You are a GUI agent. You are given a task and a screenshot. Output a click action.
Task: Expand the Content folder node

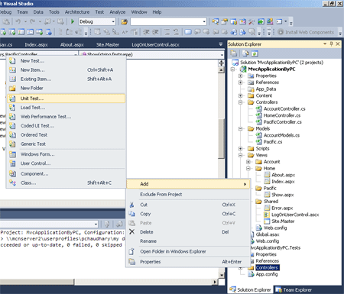point(240,95)
